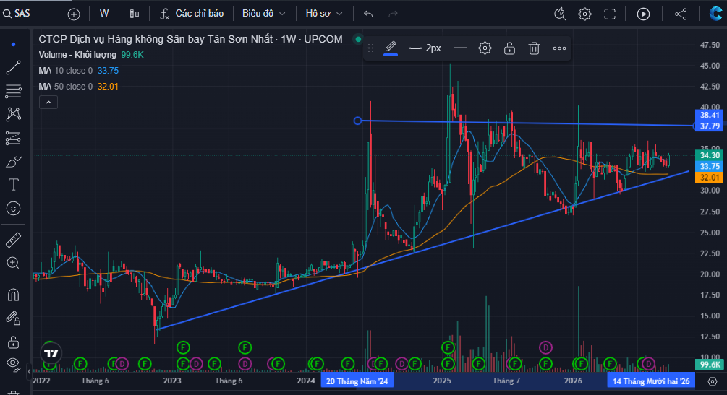Image resolution: width=727 pixels, height=395 pixels.
Task: Expand the left toolbar collapse arrow
Action: click(29, 370)
